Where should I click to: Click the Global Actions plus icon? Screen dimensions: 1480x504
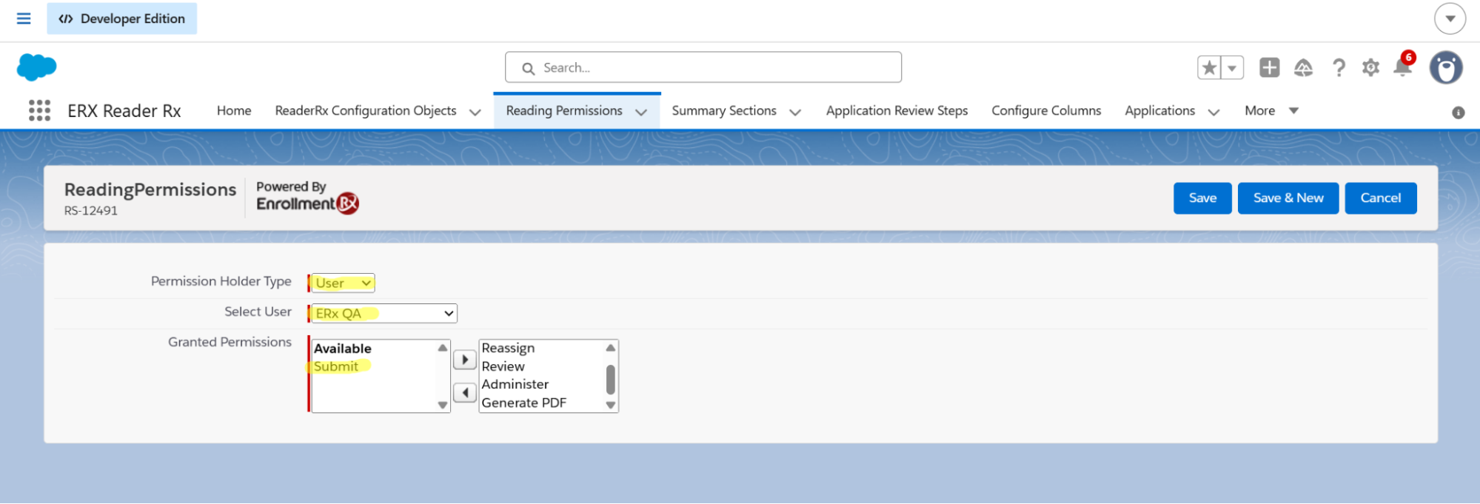tap(1270, 67)
